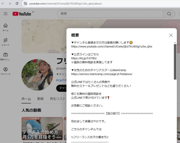
Task: Open マイページ in the left sidebar
Action: click(x=6, y=71)
